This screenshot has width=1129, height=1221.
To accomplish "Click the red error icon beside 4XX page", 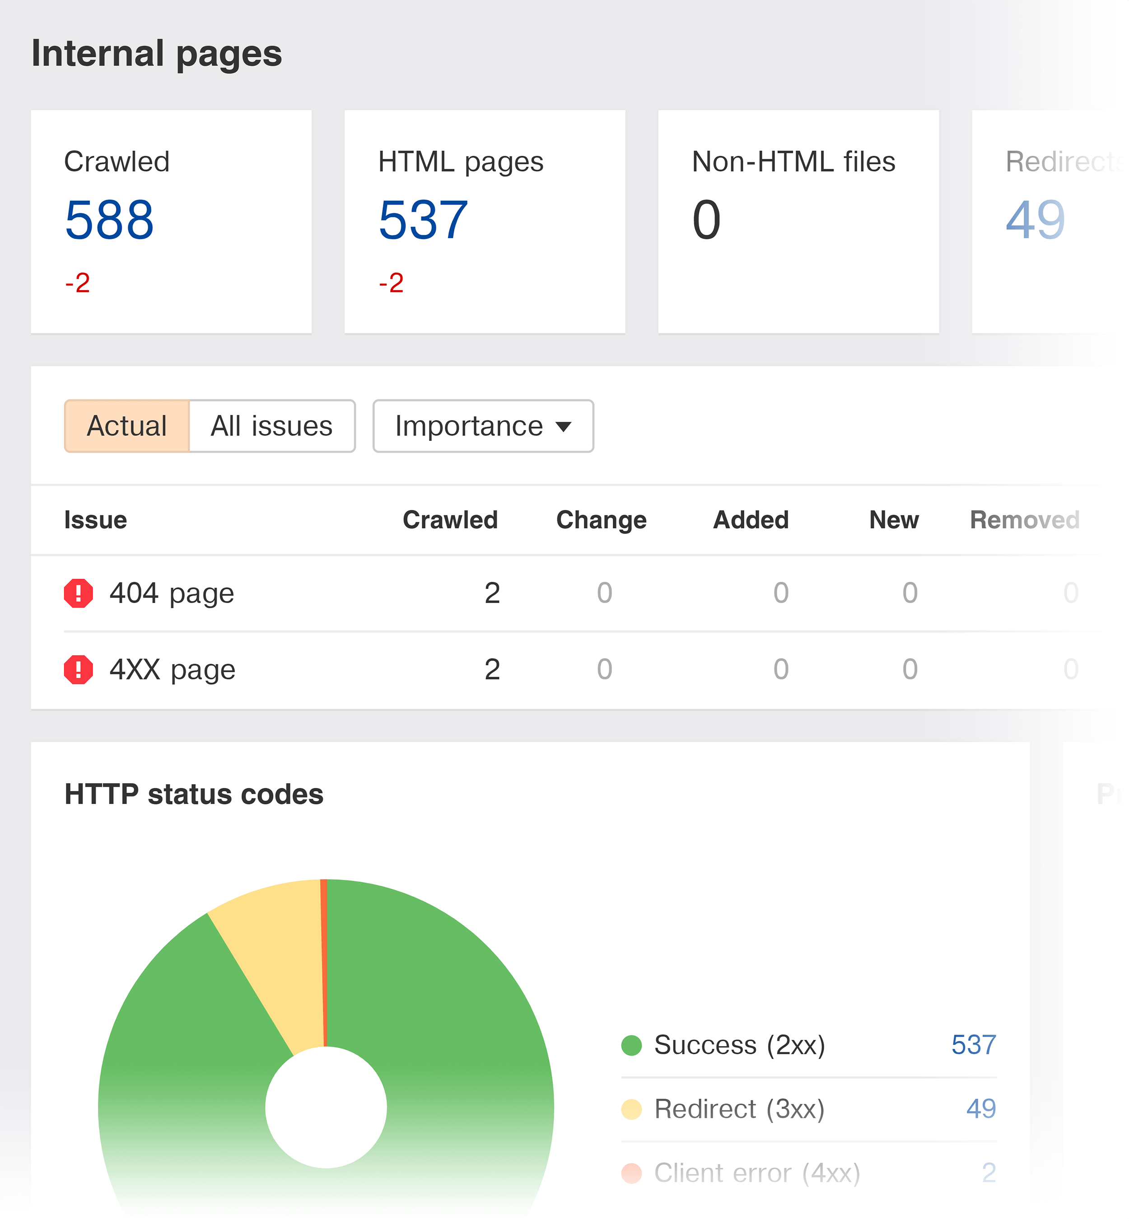I will point(78,670).
